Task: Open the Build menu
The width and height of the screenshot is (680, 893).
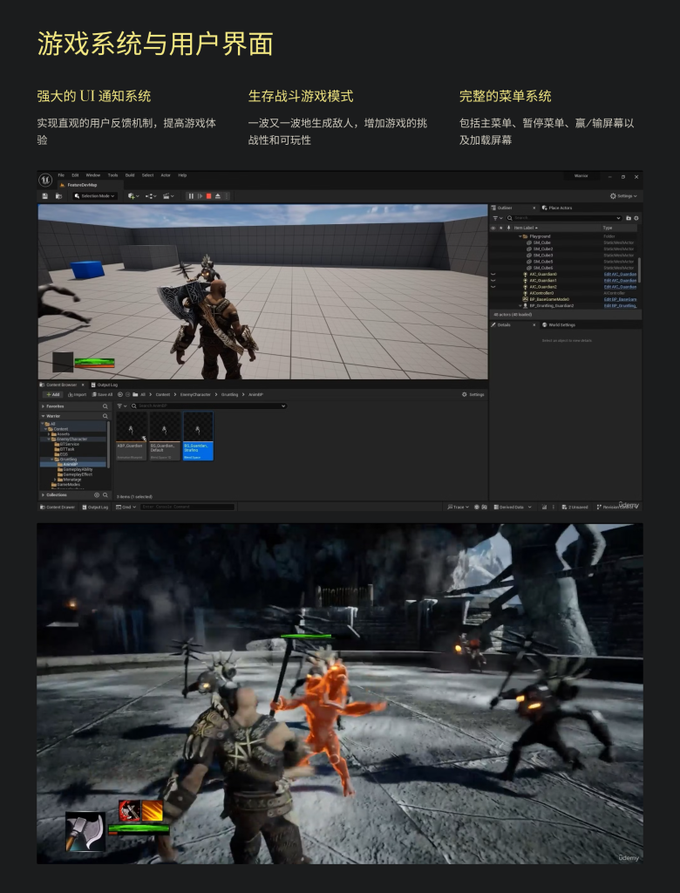Action: click(x=130, y=175)
